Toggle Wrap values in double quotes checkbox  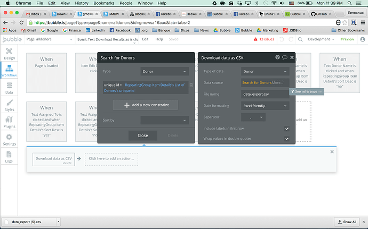pos(286,139)
